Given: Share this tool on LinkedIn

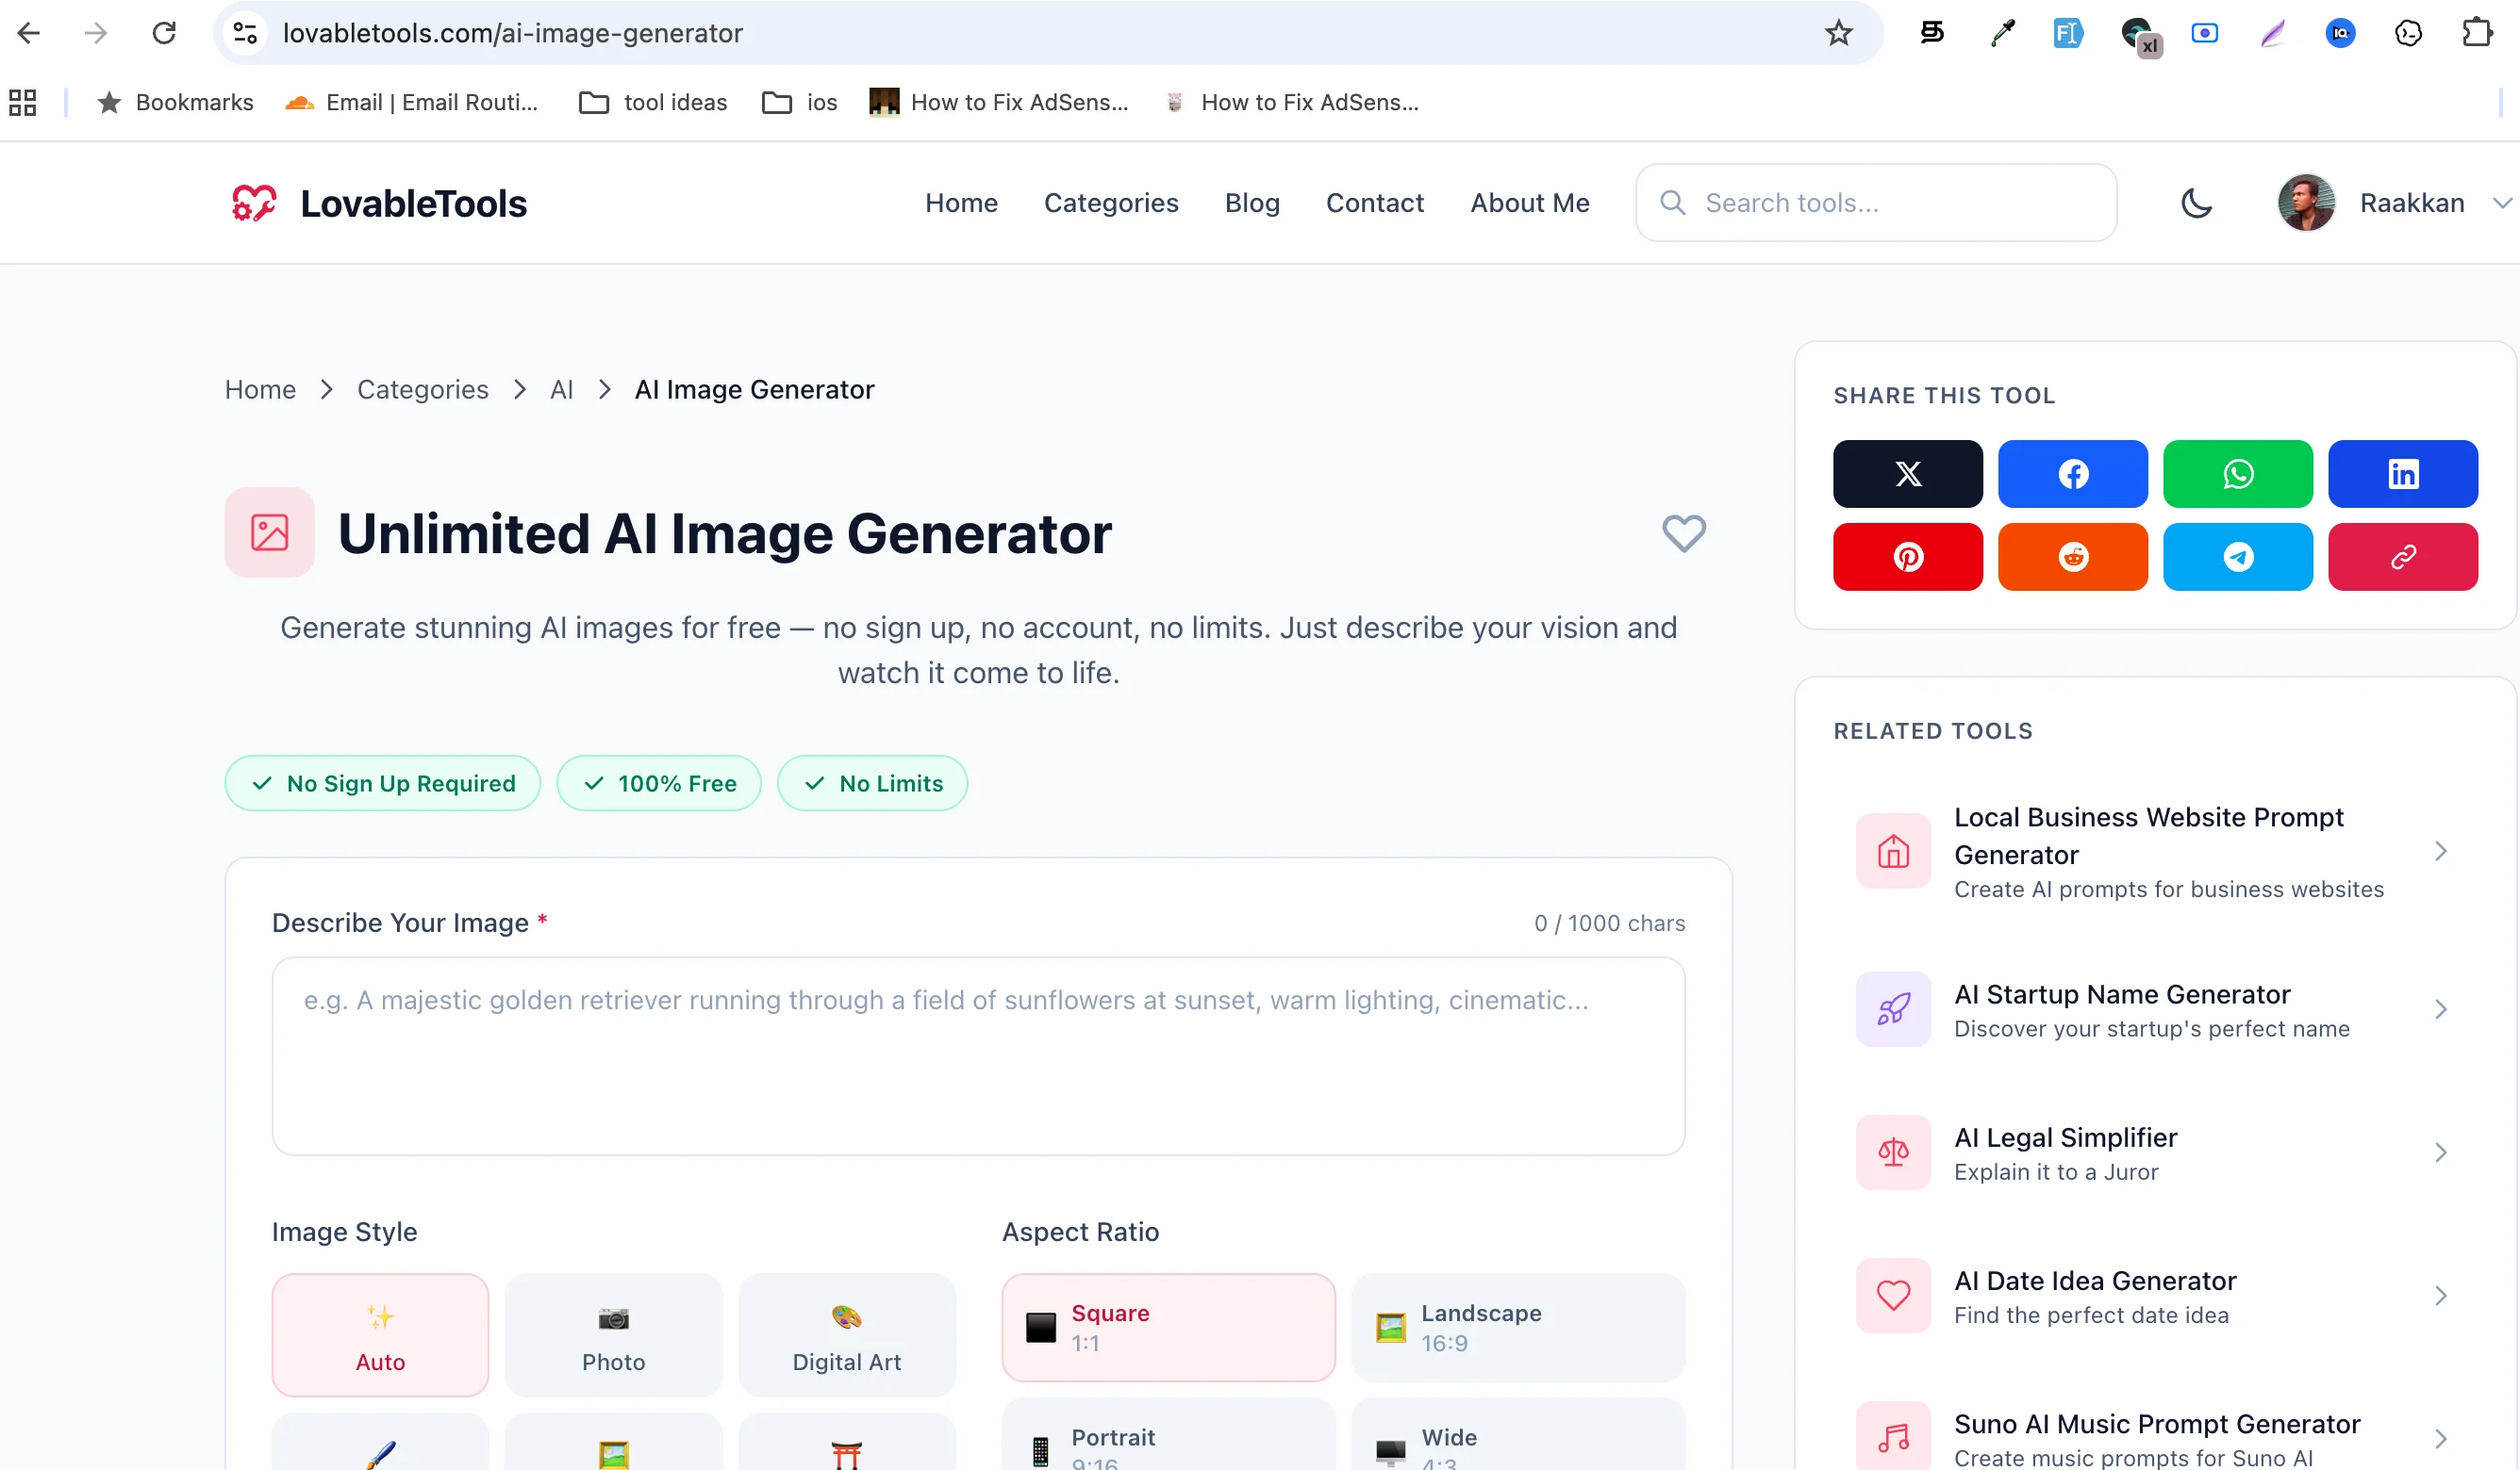Looking at the screenshot, I should point(2402,474).
